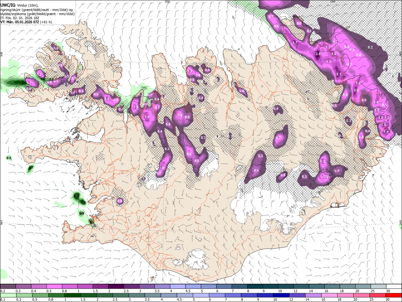402x302 pixels.
Task: Click the 'VT: Mán. 05.01.2026 07Z' valid time
Action: (x=19, y=22)
